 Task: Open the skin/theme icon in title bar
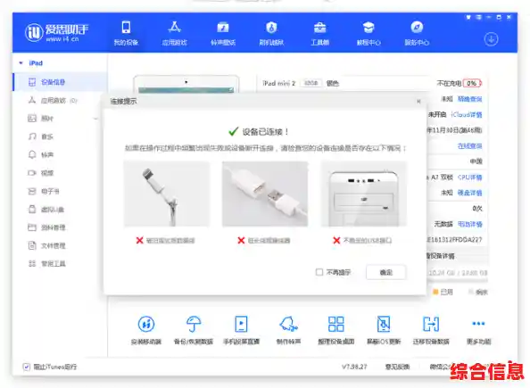[468, 17]
